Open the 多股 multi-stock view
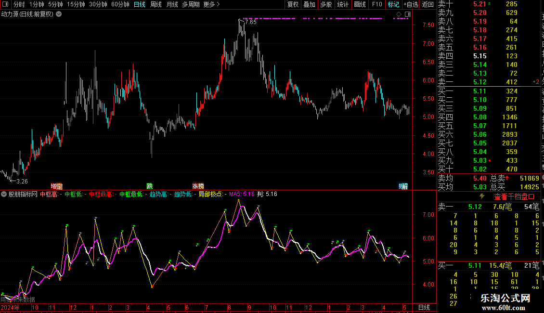This screenshot has height=313, width=544. pyautogui.click(x=326, y=4)
